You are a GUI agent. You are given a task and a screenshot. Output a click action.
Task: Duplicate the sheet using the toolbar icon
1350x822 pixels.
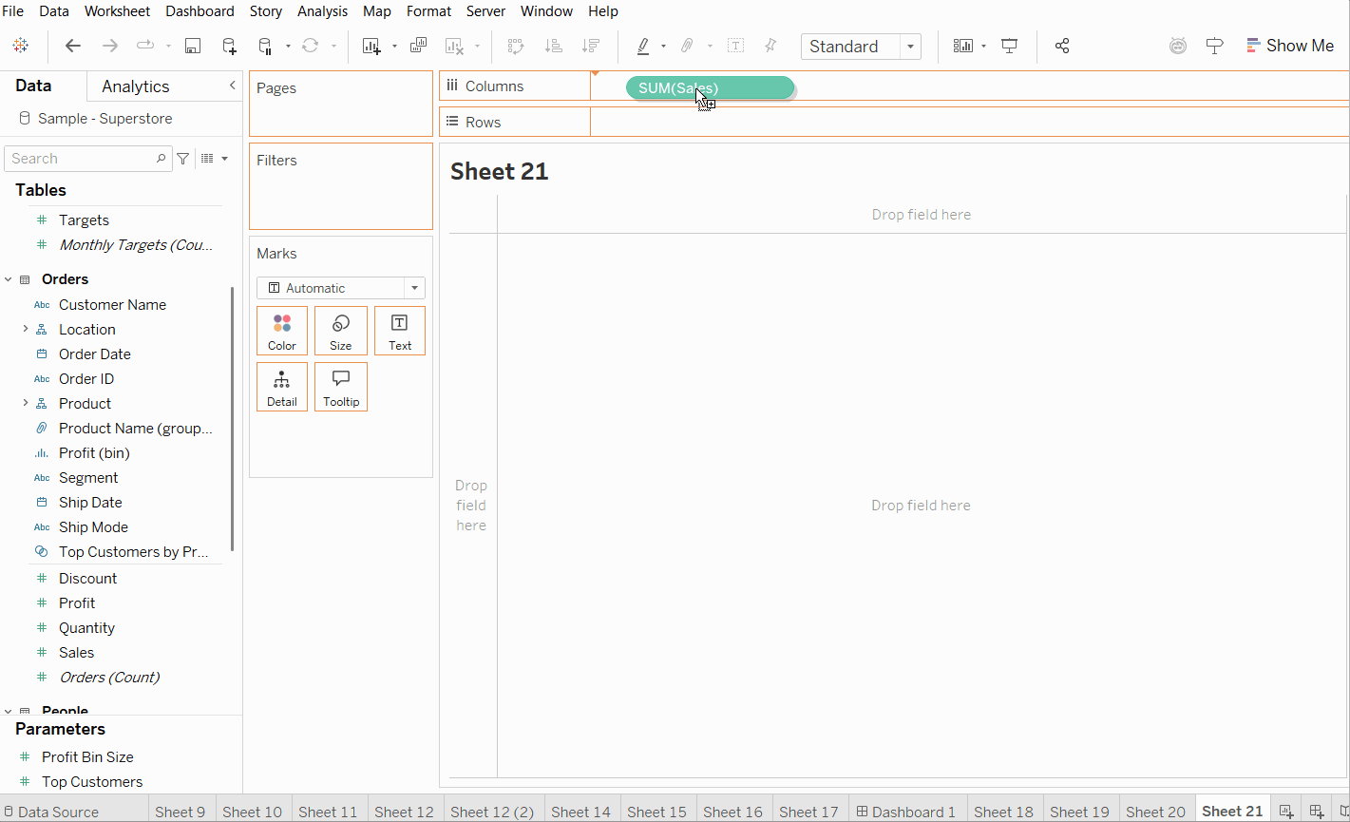coord(418,46)
